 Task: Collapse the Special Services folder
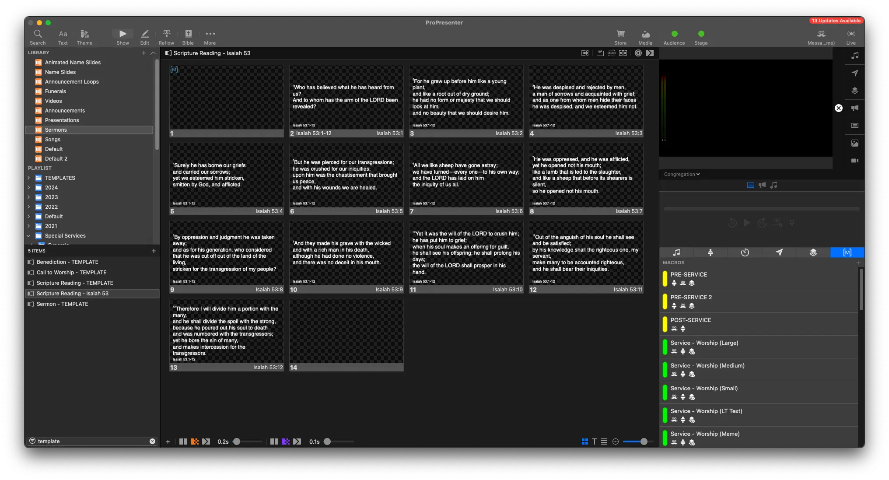click(x=29, y=236)
